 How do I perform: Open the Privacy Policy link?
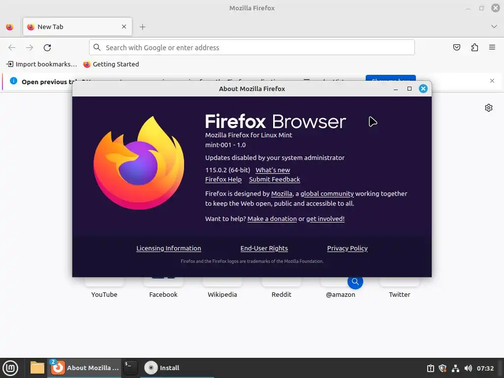pyautogui.click(x=347, y=248)
